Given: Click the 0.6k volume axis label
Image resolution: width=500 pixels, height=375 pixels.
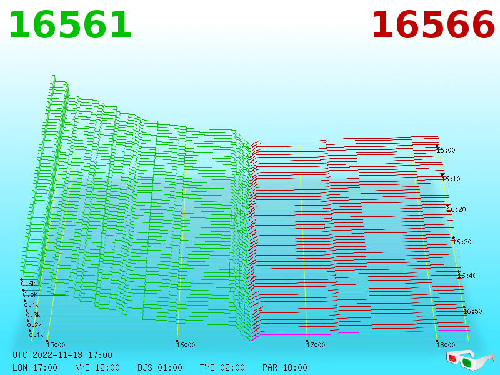Looking at the screenshot, I should (x=28, y=284).
